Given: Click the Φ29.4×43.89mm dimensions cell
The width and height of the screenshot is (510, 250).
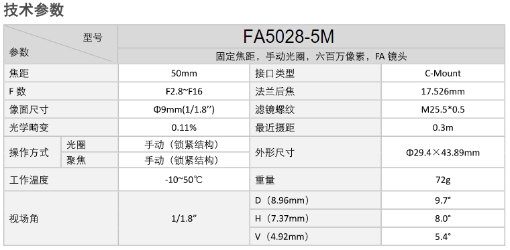Looking at the screenshot, I should tap(443, 152).
